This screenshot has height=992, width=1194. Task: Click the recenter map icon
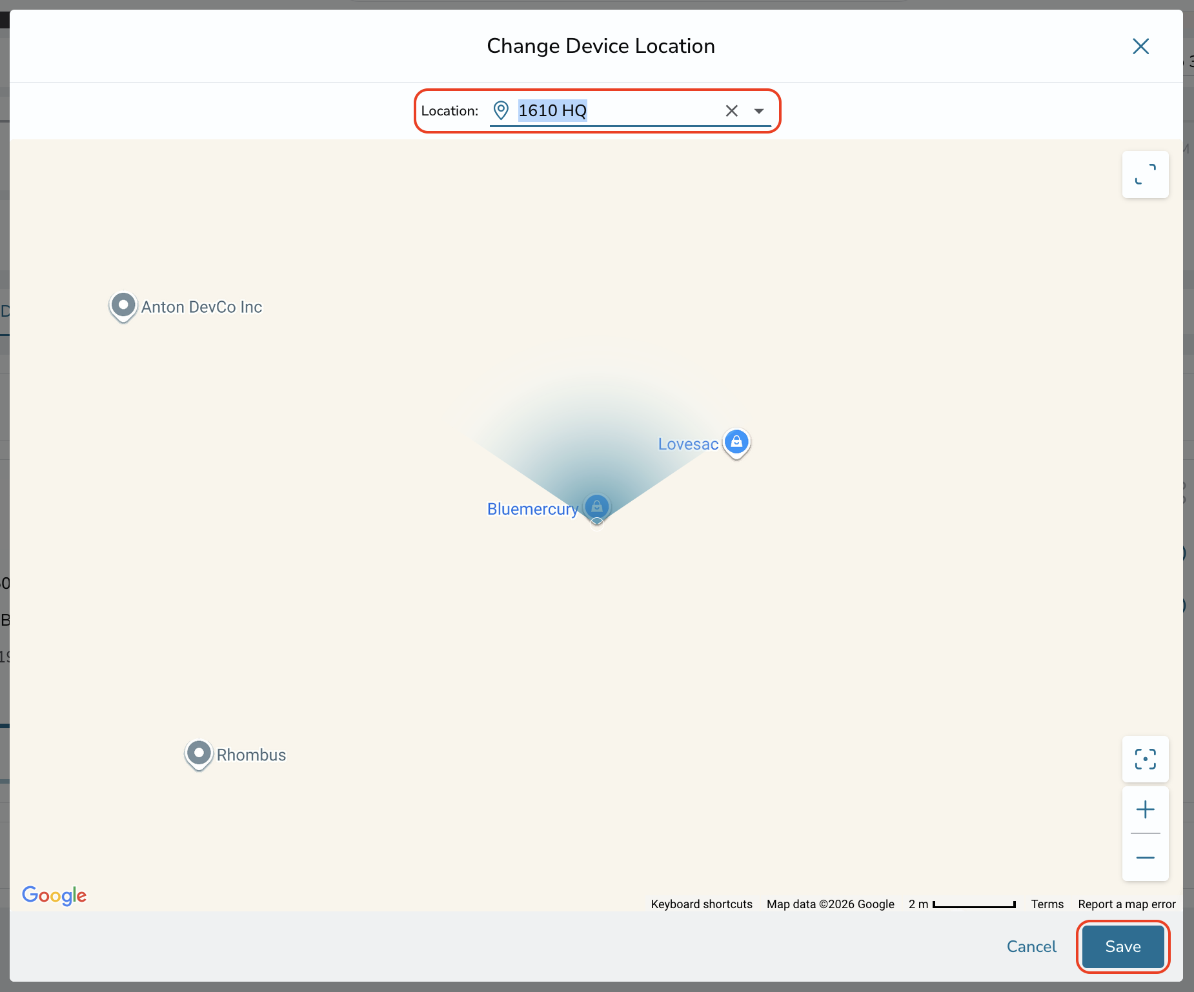pos(1145,759)
